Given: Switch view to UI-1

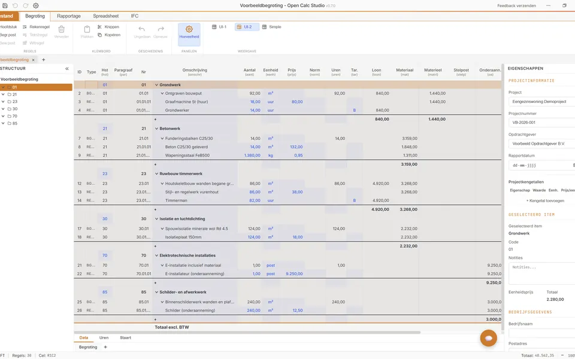Looking at the screenshot, I should [x=219, y=27].
